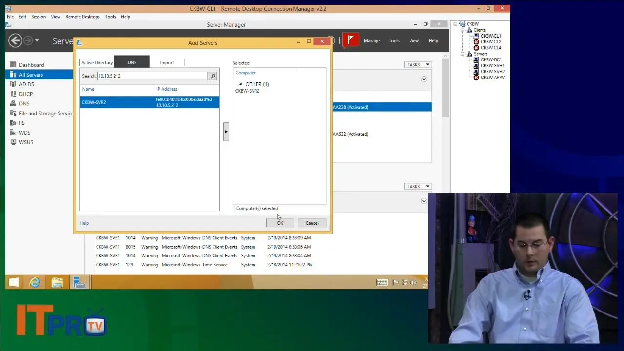624x351 pixels.
Task: Click the CKBW-DC1 computer icon in the tree
Action: tap(476, 60)
